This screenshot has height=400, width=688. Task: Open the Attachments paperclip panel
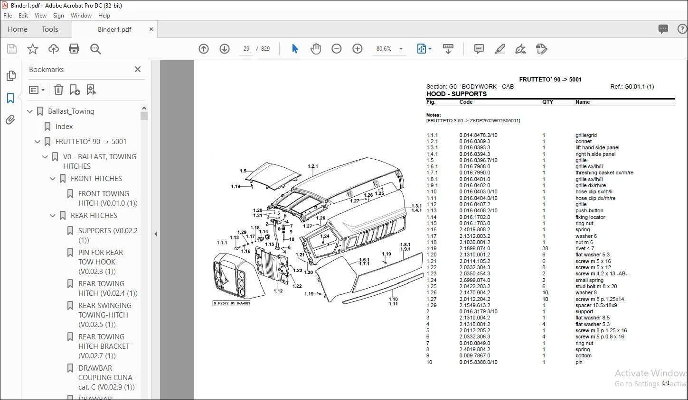coord(10,120)
